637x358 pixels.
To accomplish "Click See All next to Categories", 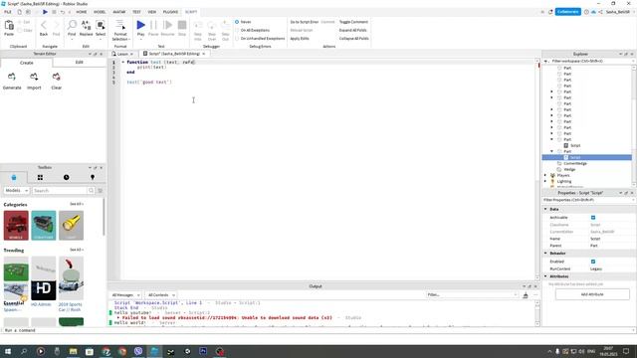I will tap(76, 204).
